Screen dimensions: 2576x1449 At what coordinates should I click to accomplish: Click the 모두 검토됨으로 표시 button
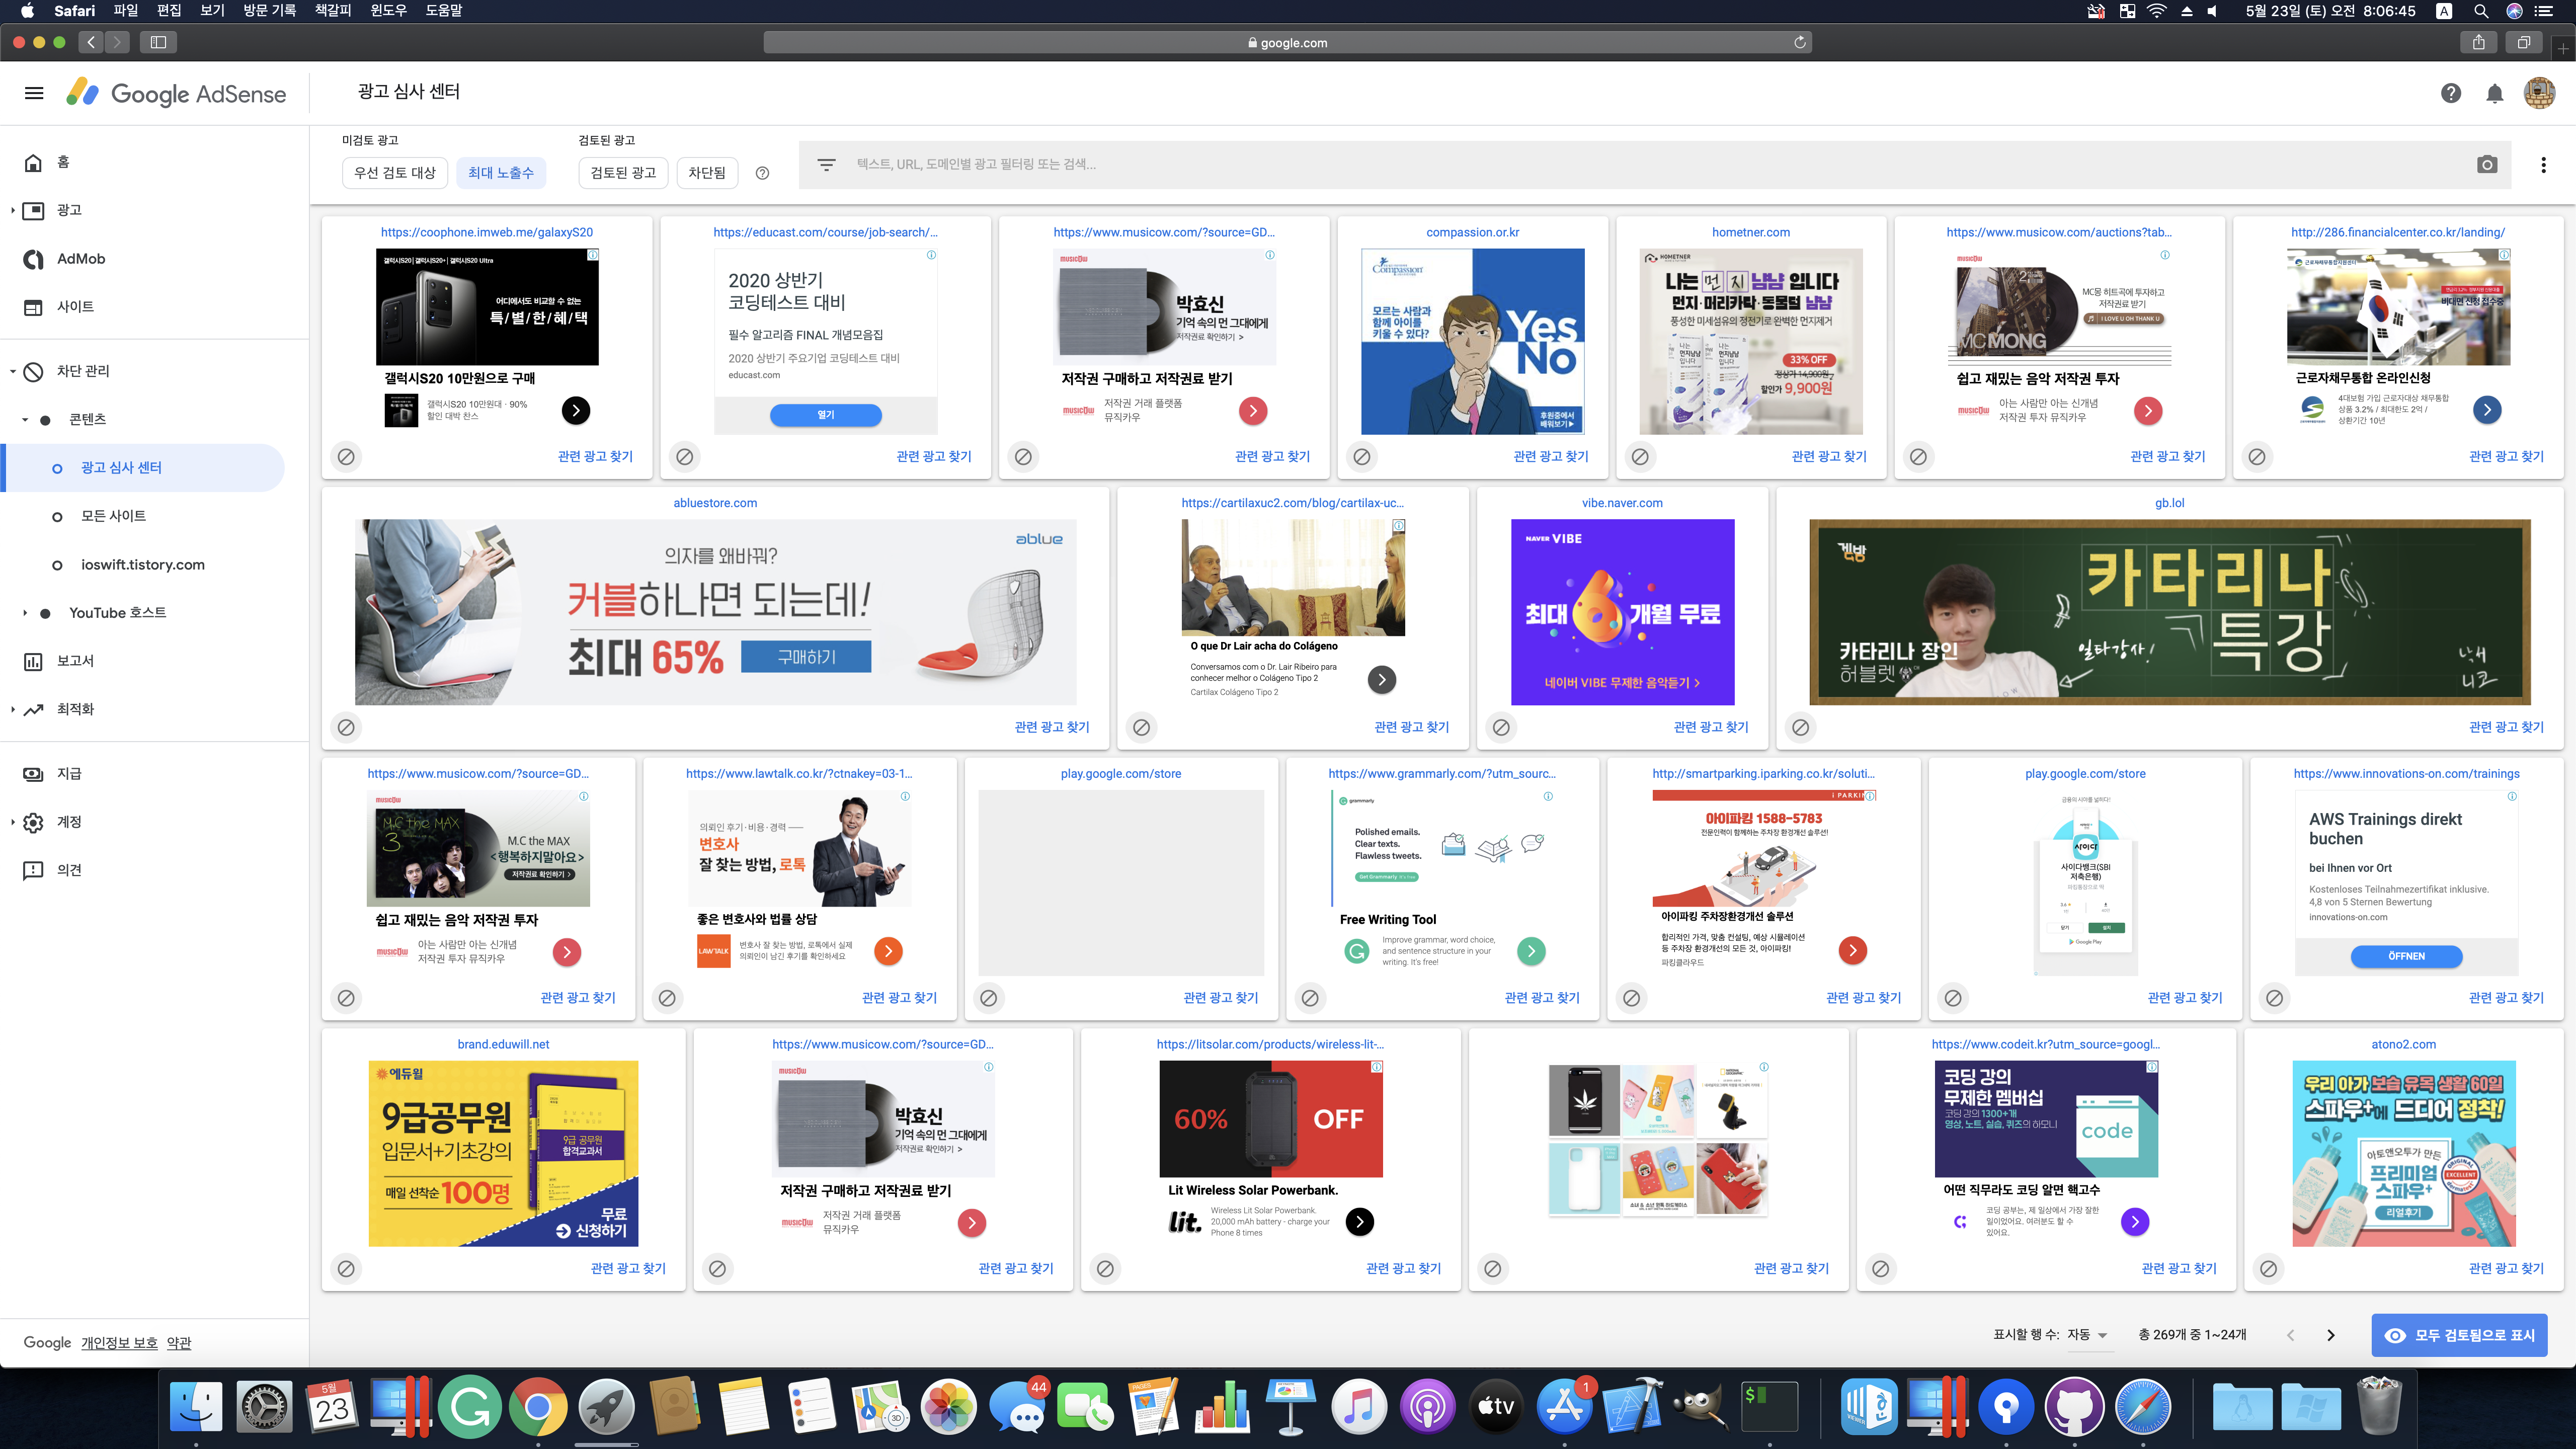[2459, 1335]
